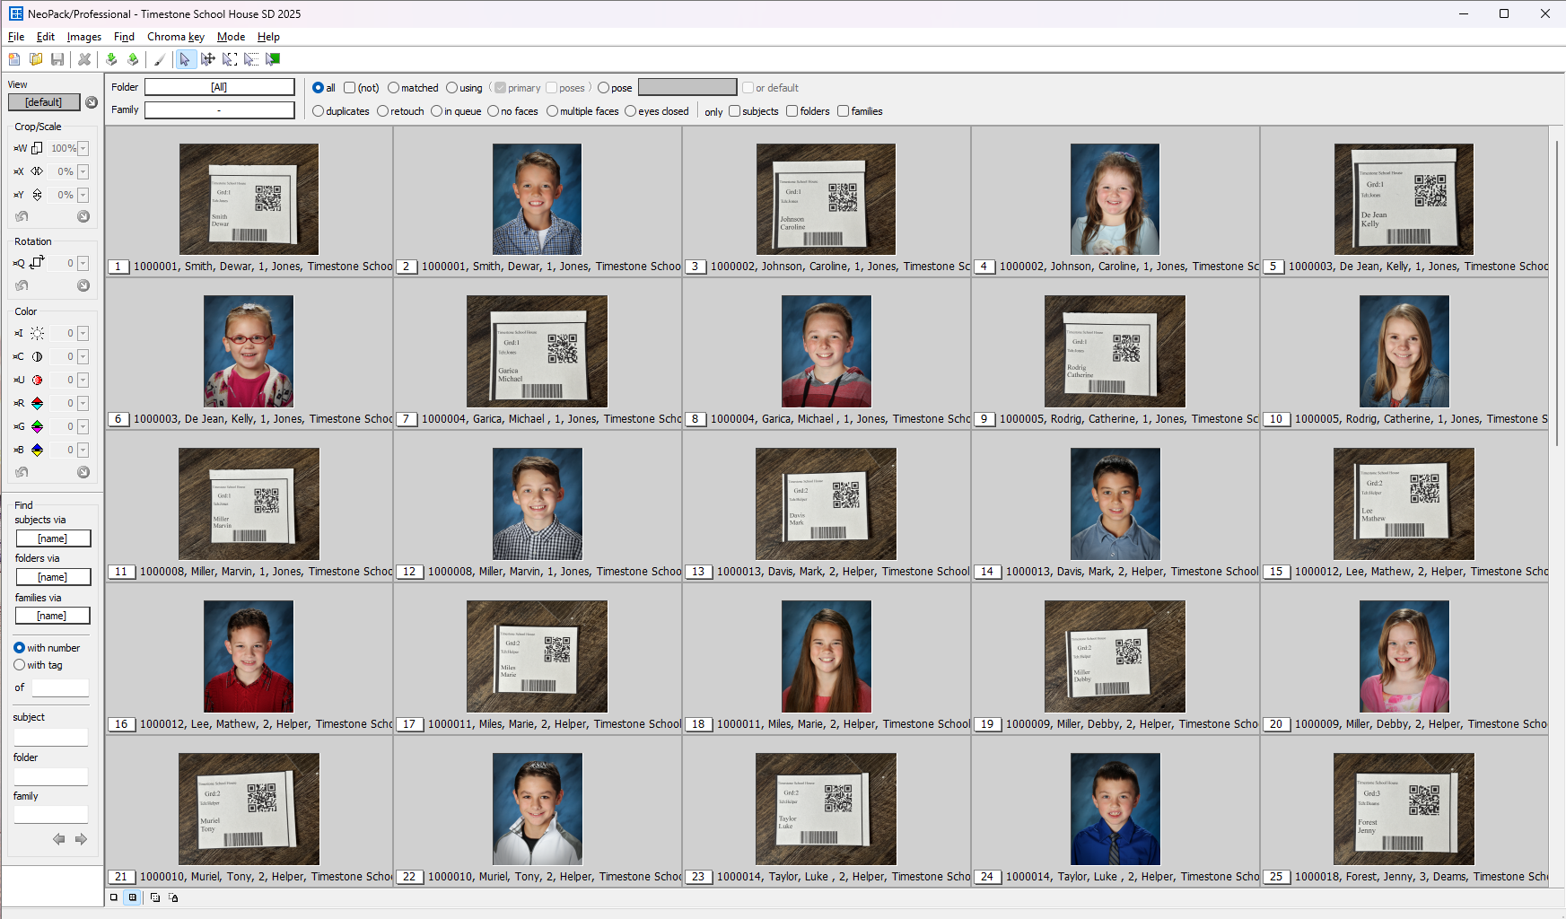Open the Find menu
The height and width of the screenshot is (919, 1566).
124,37
